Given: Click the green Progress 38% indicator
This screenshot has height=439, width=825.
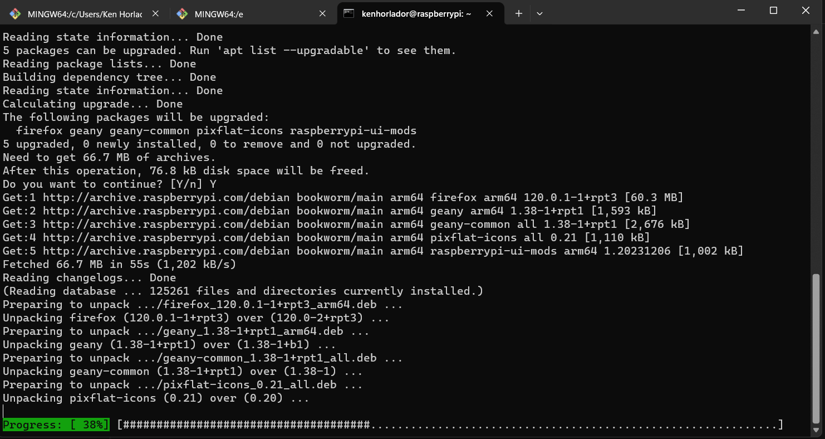Looking at the screenshot, I should tap(56, 425).
